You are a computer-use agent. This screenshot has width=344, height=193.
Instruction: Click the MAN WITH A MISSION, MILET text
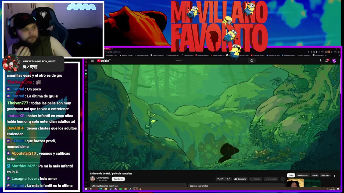39,61
